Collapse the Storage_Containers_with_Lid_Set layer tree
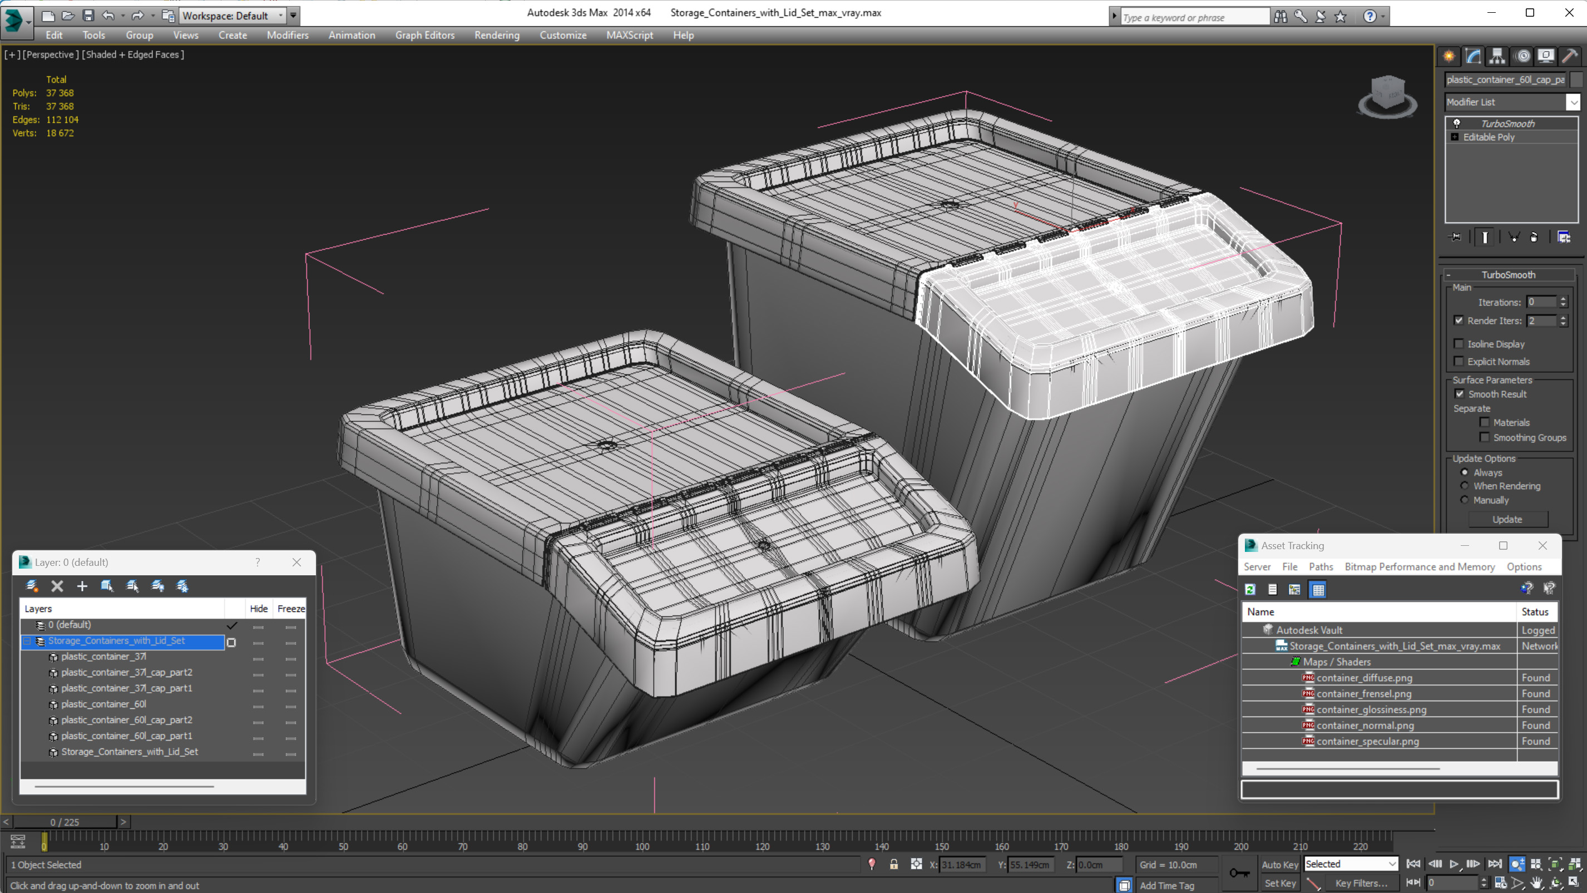Screen dimensions: 1587x893 27,641
